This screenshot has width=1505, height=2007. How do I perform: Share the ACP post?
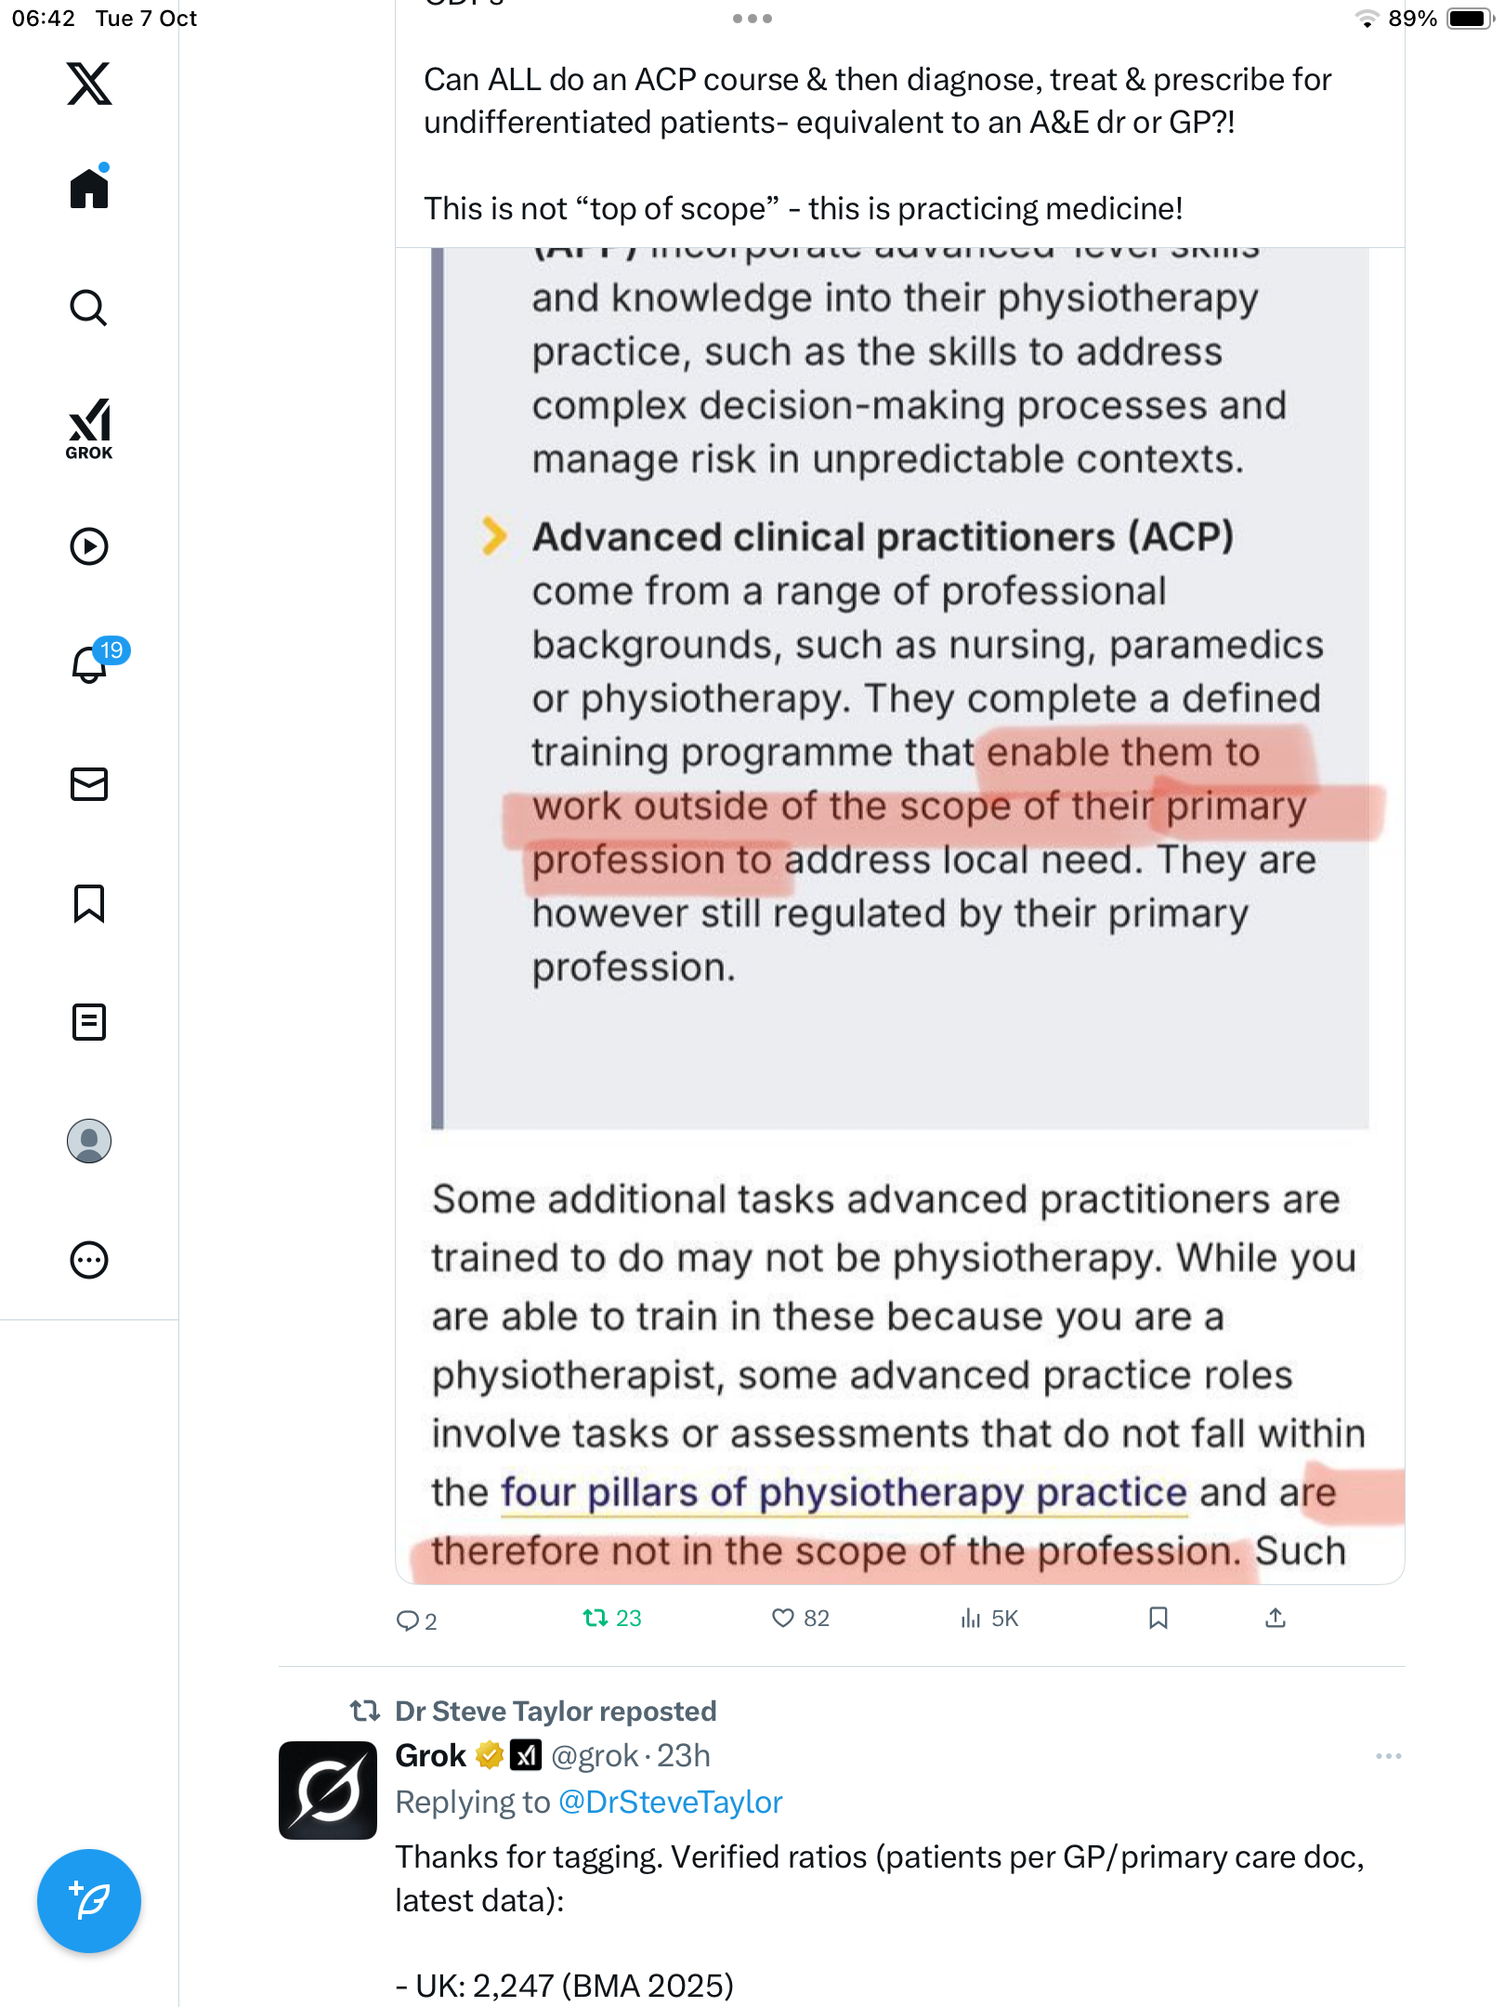1276,1619
